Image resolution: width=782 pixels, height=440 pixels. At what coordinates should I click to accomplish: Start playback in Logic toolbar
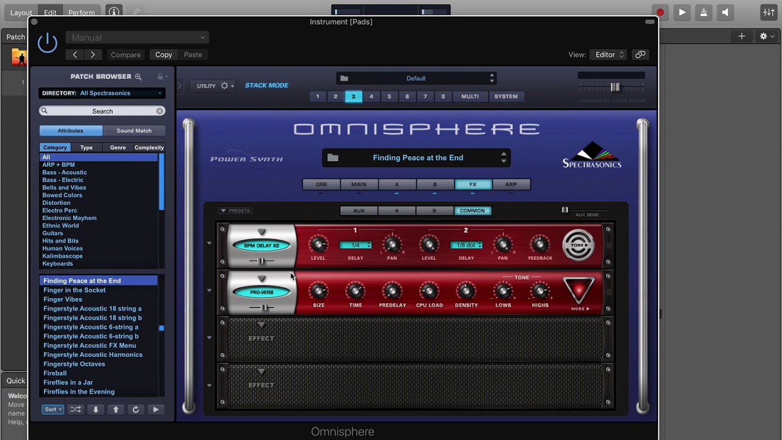(x=682, y=12)
